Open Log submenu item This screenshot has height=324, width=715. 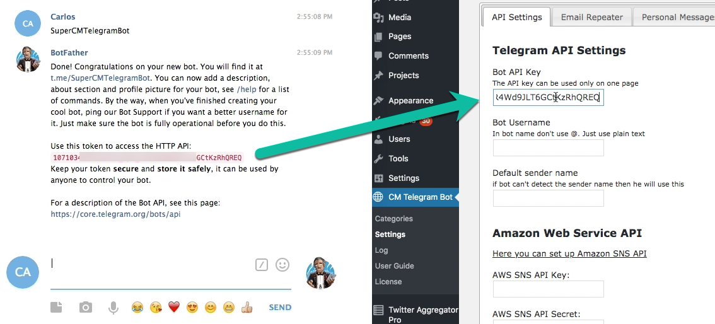[381, 250]
